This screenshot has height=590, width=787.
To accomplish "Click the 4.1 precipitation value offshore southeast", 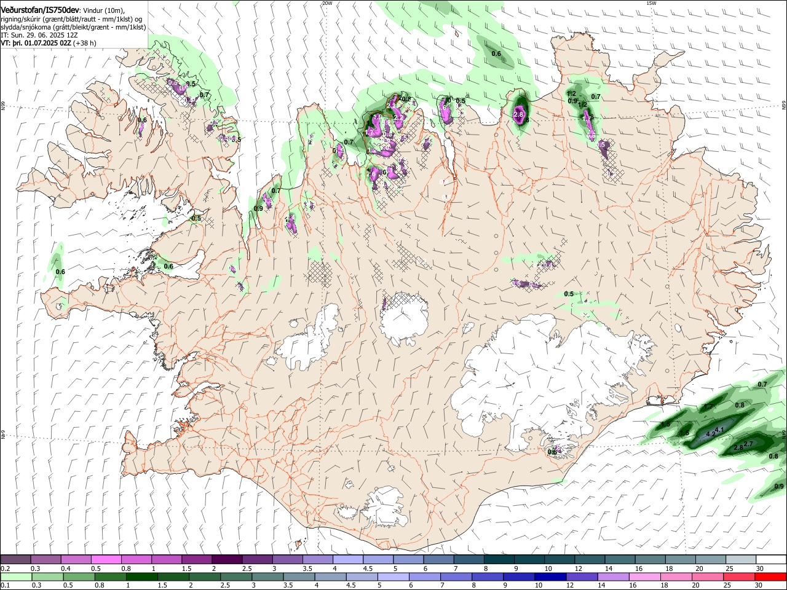I will (720, 429).
